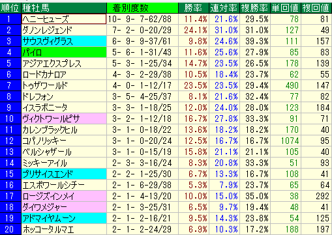Select the cyan サウスヴィグラス cell
This screenshot has width=332, height=235.
(64, 41)
